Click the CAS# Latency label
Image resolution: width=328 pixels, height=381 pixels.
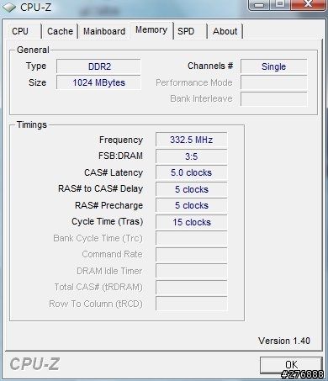coord(114,172)
